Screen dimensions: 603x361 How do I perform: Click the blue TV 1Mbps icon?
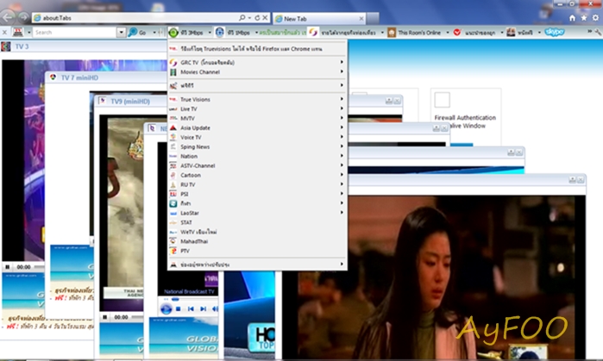pos(220,33)
